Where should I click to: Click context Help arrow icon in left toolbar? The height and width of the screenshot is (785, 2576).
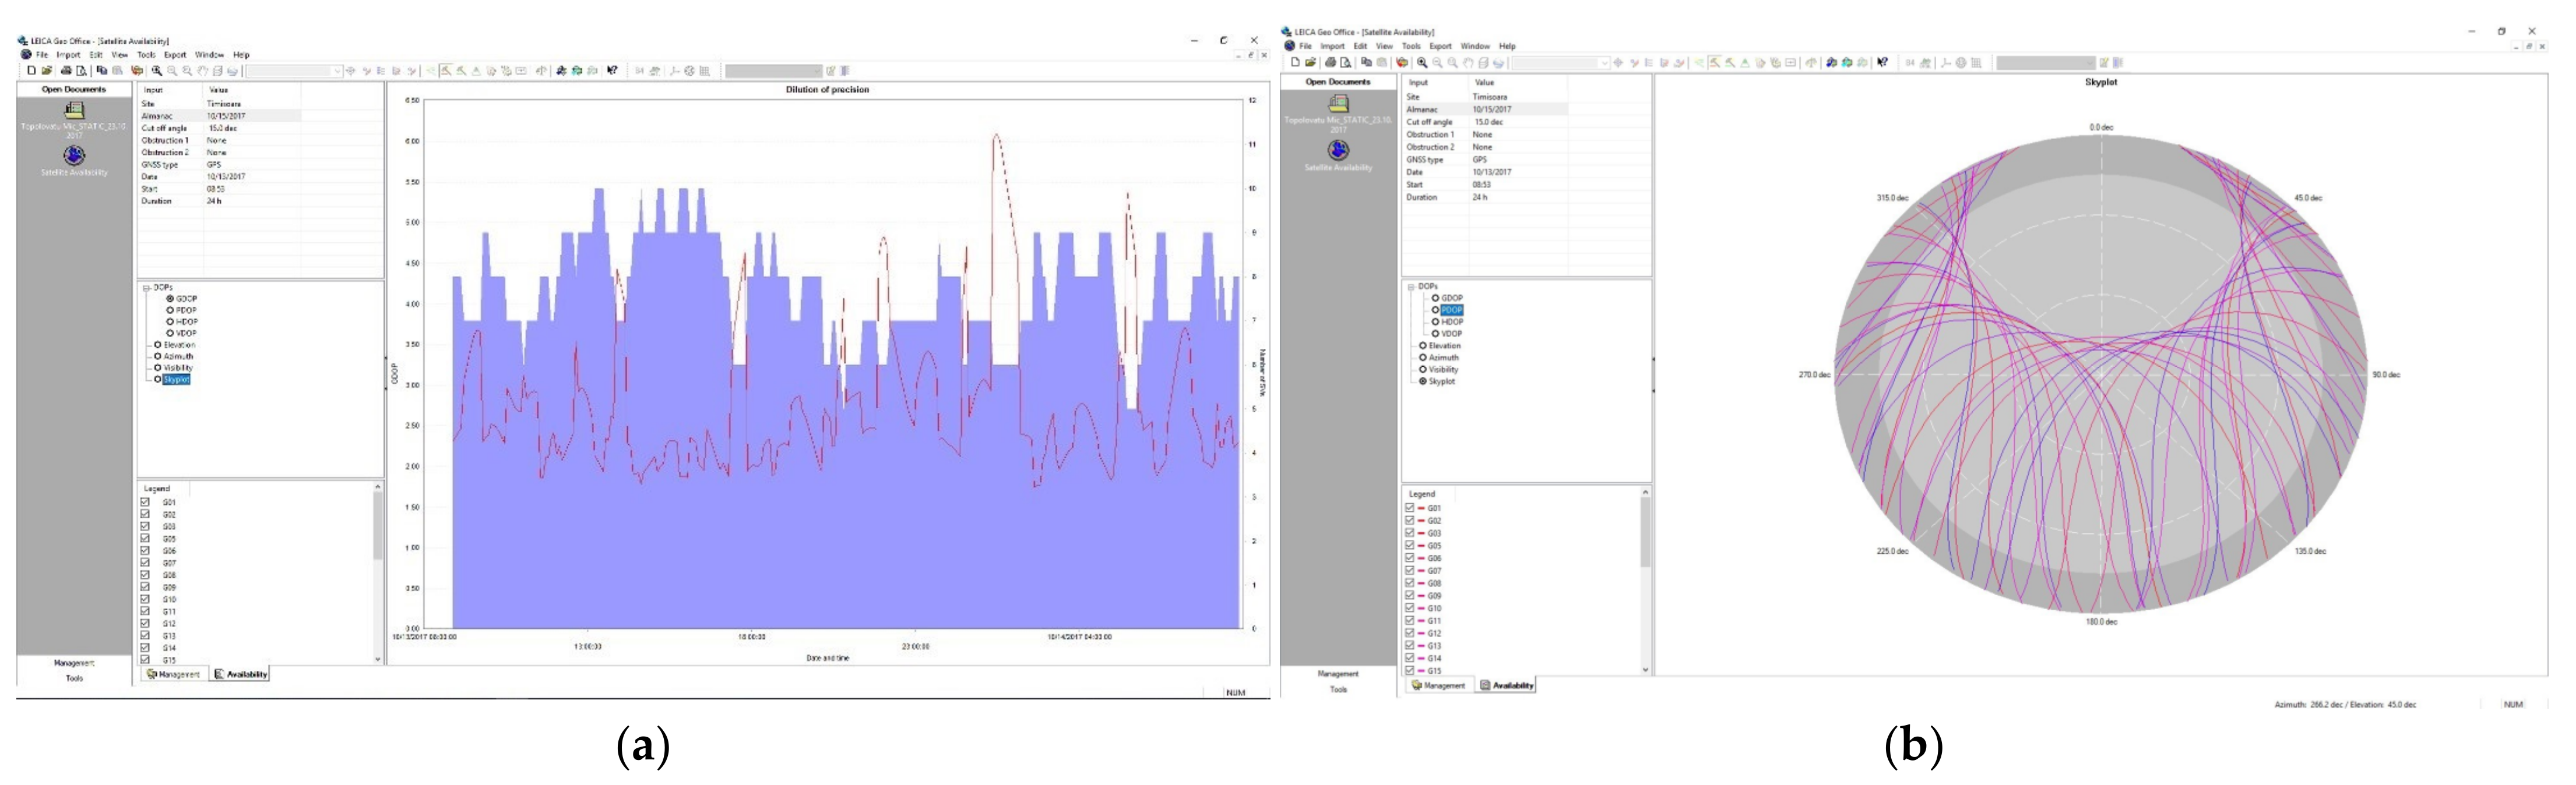[x=612, y=71]
